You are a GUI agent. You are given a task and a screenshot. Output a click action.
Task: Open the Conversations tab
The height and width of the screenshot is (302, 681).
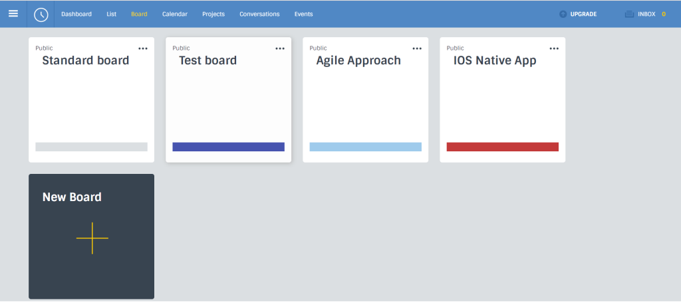pos(259,14)
